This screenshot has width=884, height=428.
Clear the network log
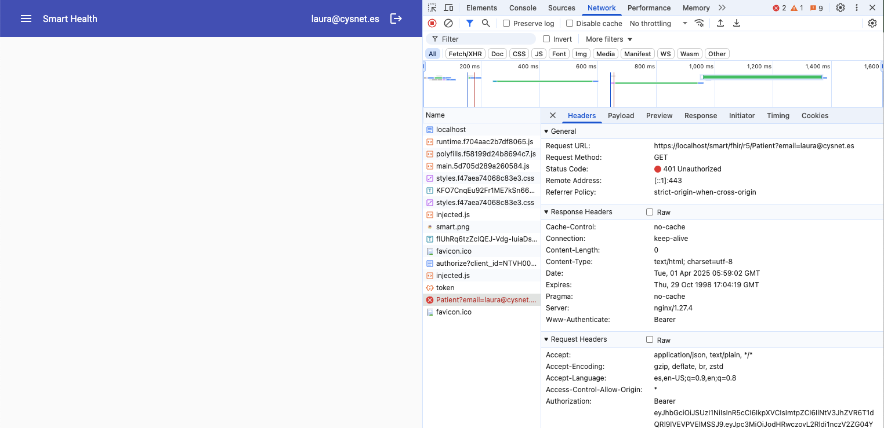(x=448, y=23)
